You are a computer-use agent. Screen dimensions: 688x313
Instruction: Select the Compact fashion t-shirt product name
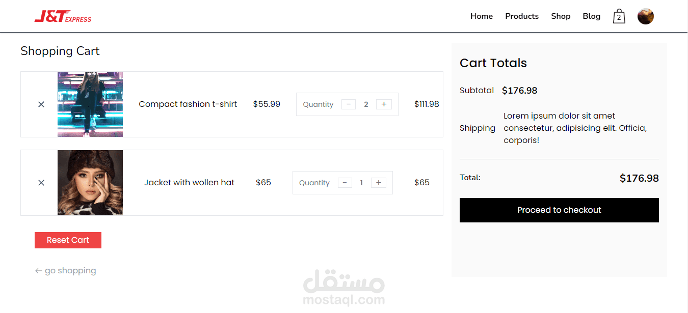click(x=188, y=104)
